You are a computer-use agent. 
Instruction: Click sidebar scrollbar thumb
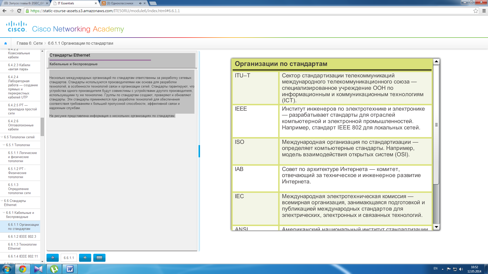click(x=42, y=127)
